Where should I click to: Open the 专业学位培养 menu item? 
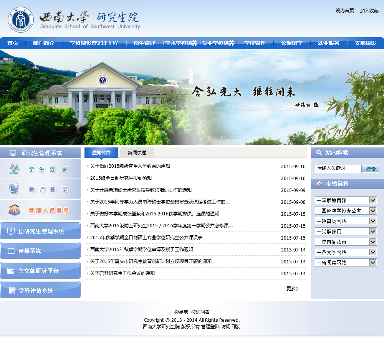click(x=218, y=43)
